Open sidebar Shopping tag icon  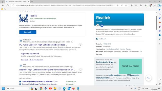click(160, 18)
